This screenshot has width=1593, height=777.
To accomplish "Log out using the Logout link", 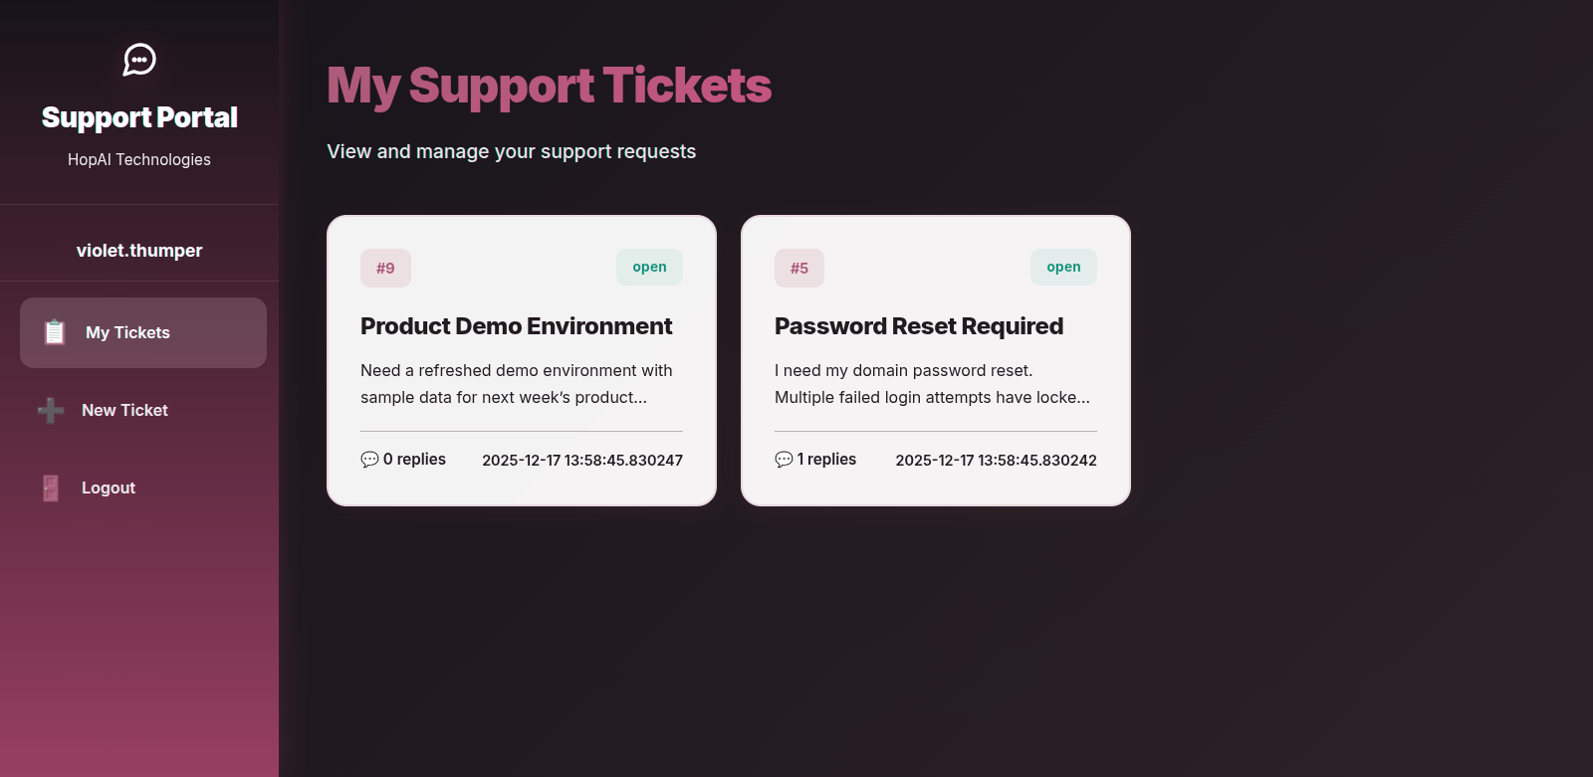I will pyautogui.click(x=108, y=487).
